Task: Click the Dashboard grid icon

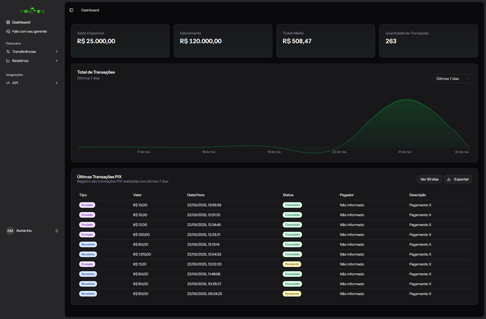Action: (8, 22)
